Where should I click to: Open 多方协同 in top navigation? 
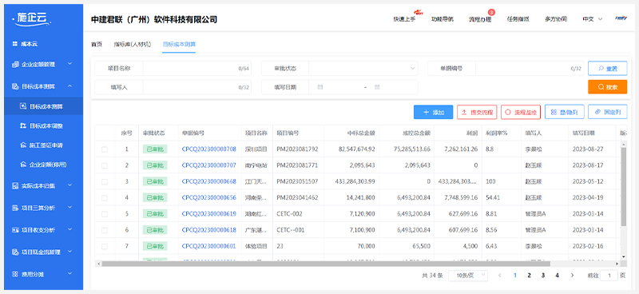(556, 19)
